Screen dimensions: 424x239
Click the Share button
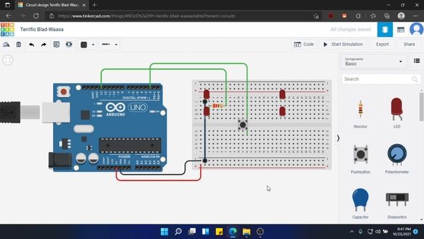point(409,44)
